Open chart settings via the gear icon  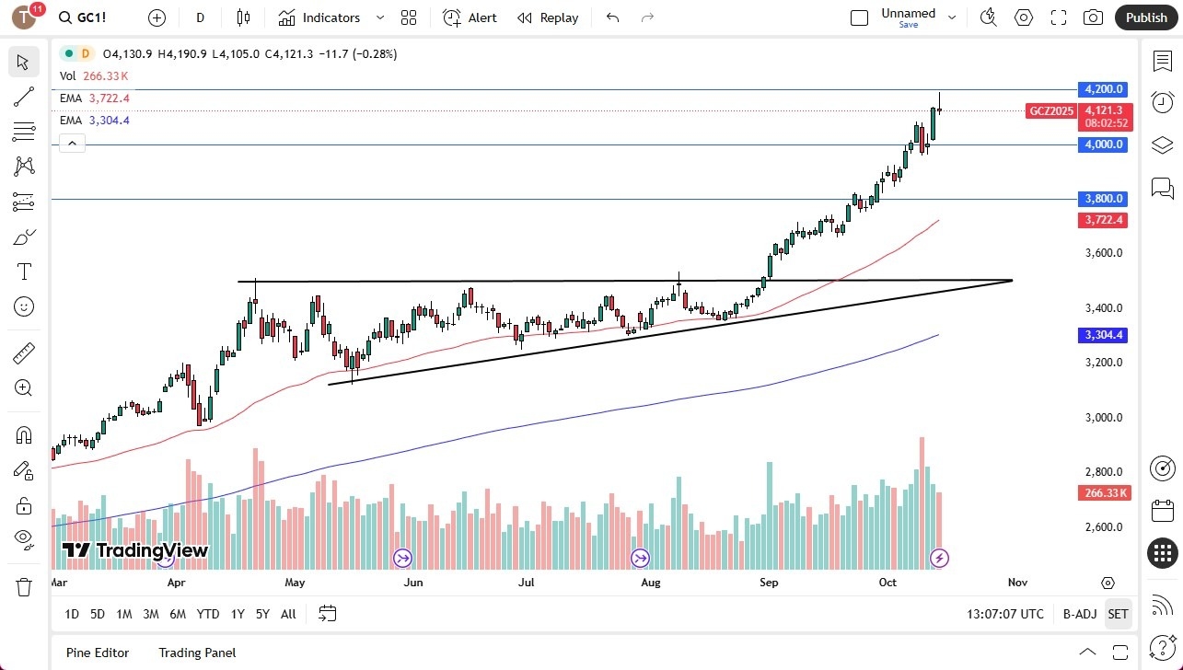[x=1023, y=17]
